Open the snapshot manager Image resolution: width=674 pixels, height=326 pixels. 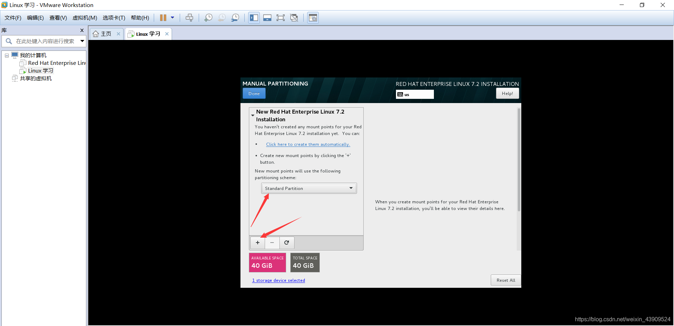pos(235,18)
